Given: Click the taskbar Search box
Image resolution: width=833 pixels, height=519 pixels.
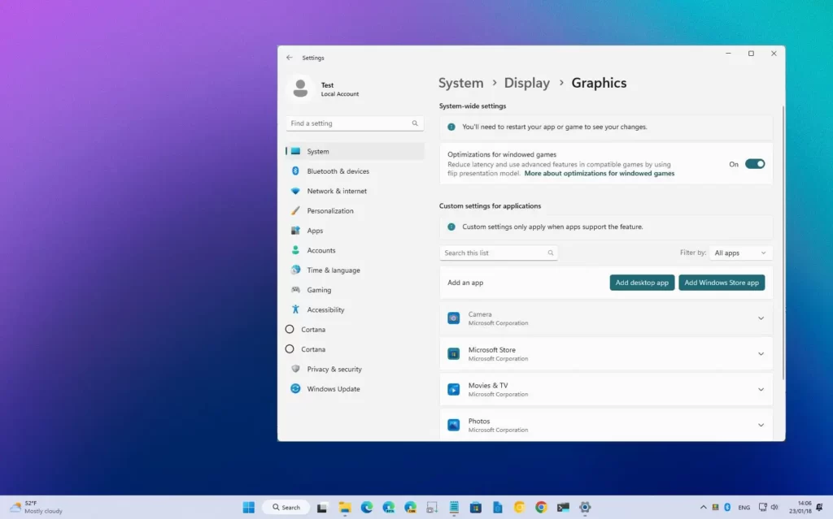Looking at the screenshot, I should point(286,508).
